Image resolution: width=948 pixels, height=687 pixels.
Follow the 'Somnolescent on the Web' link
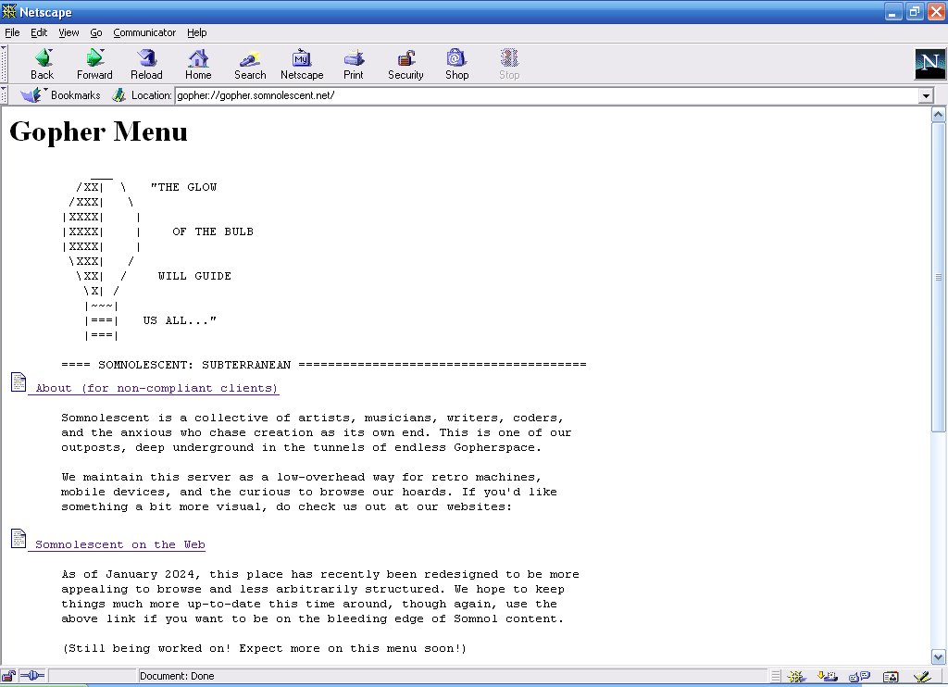coord(119,544)
